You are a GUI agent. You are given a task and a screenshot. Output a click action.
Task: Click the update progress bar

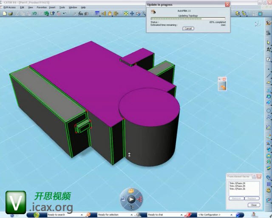pyautogui.click(x=188, y=19)
